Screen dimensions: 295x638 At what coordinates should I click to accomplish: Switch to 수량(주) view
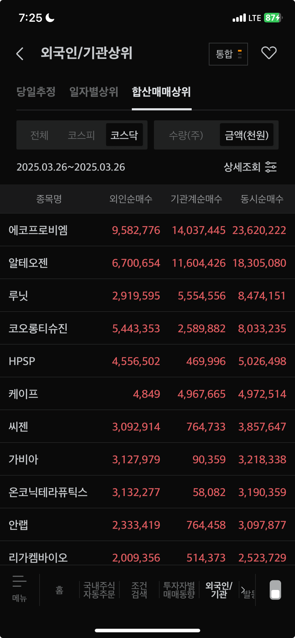click(186, 135)
